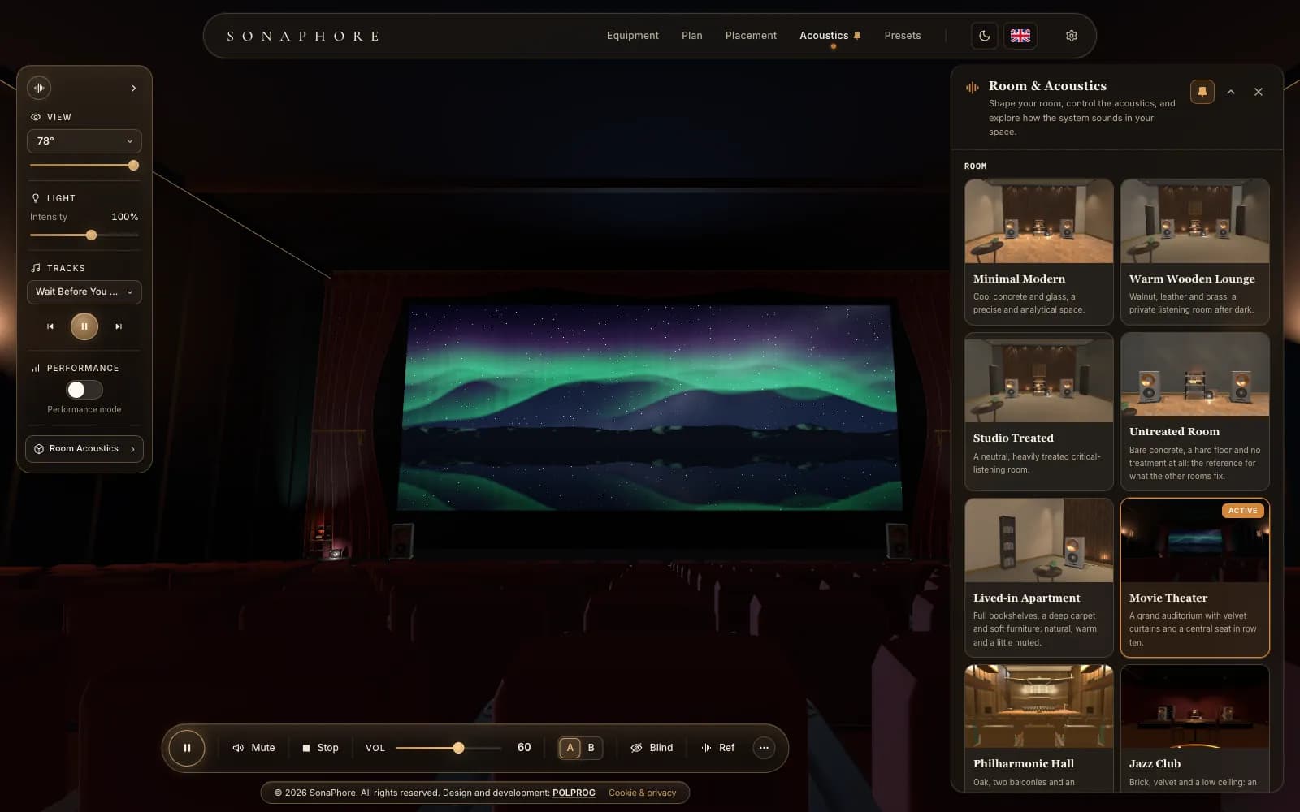Open language selector UK flag
The height and width of the screenshot is (812, 1300).
tap(1020, 36)
